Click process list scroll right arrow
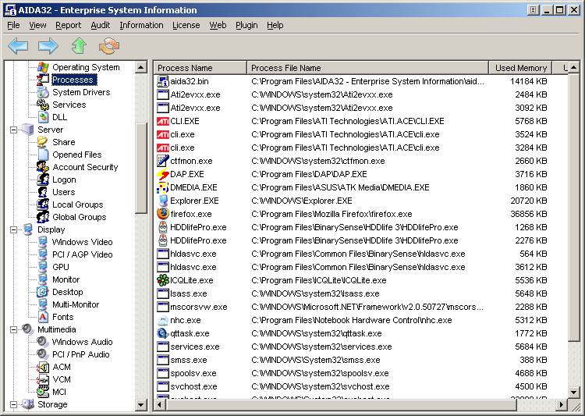 coord(562,405)
